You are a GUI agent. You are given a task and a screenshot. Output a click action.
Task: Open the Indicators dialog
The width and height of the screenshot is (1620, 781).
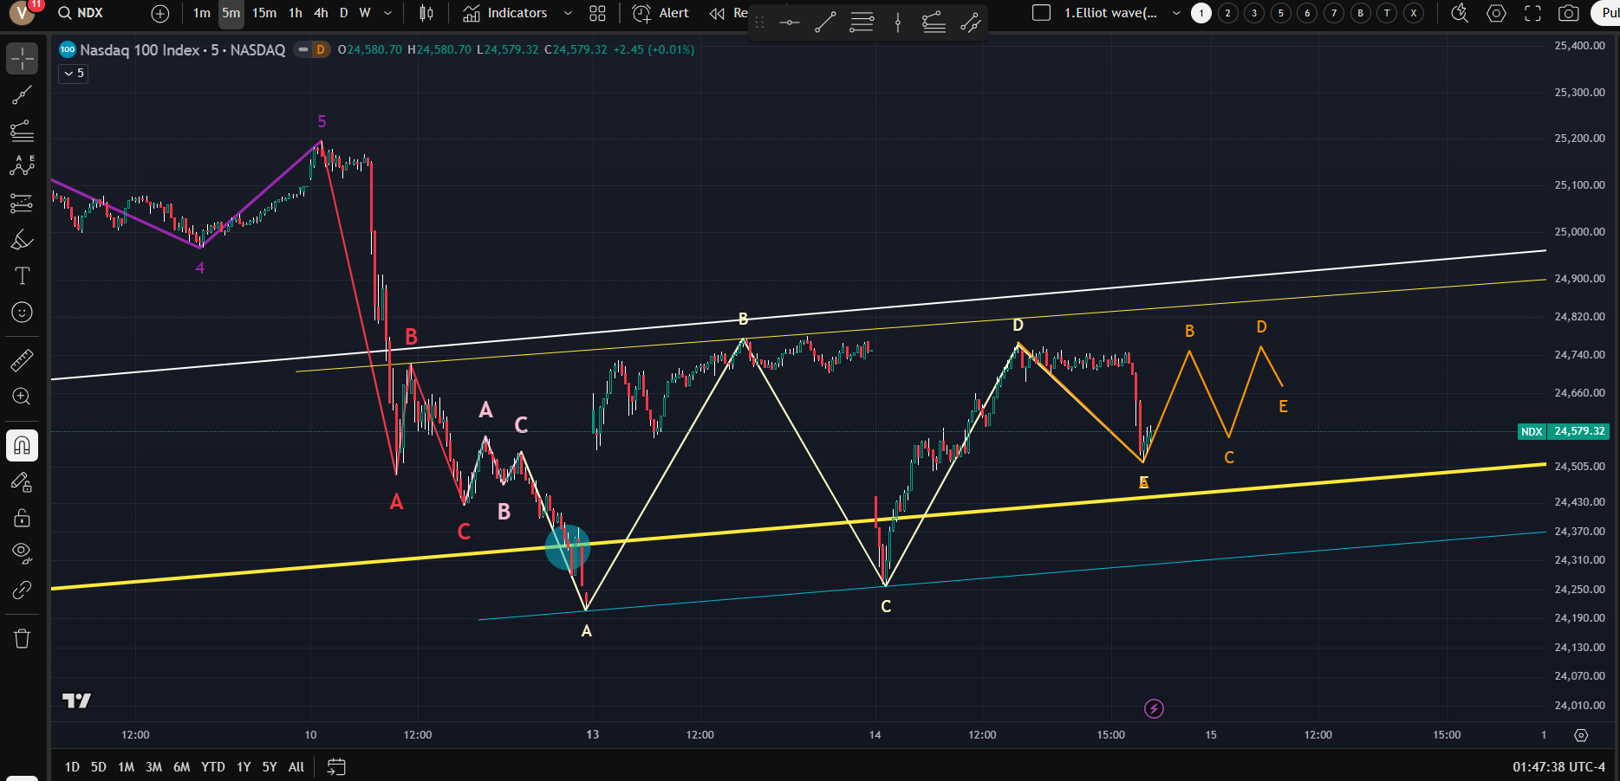(x=505, y=13)
